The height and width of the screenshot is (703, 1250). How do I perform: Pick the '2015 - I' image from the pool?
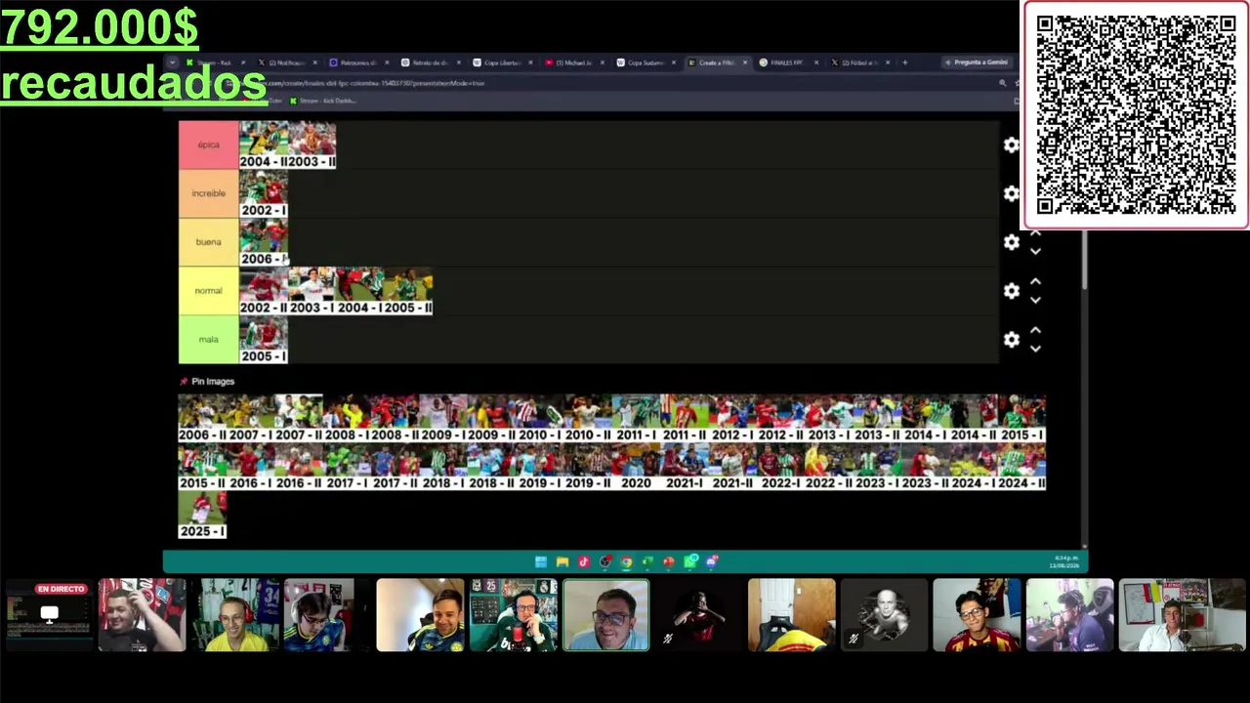(1021, 418)
